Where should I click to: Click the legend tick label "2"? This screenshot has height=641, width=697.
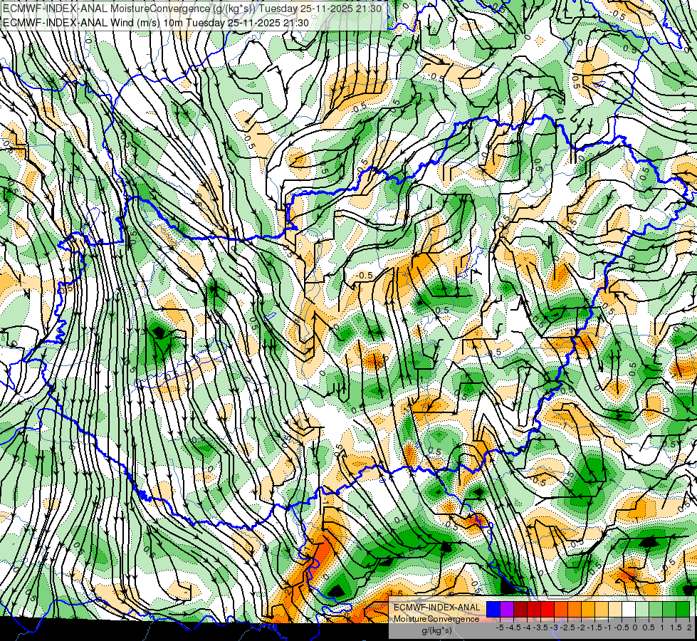point(689,627)
